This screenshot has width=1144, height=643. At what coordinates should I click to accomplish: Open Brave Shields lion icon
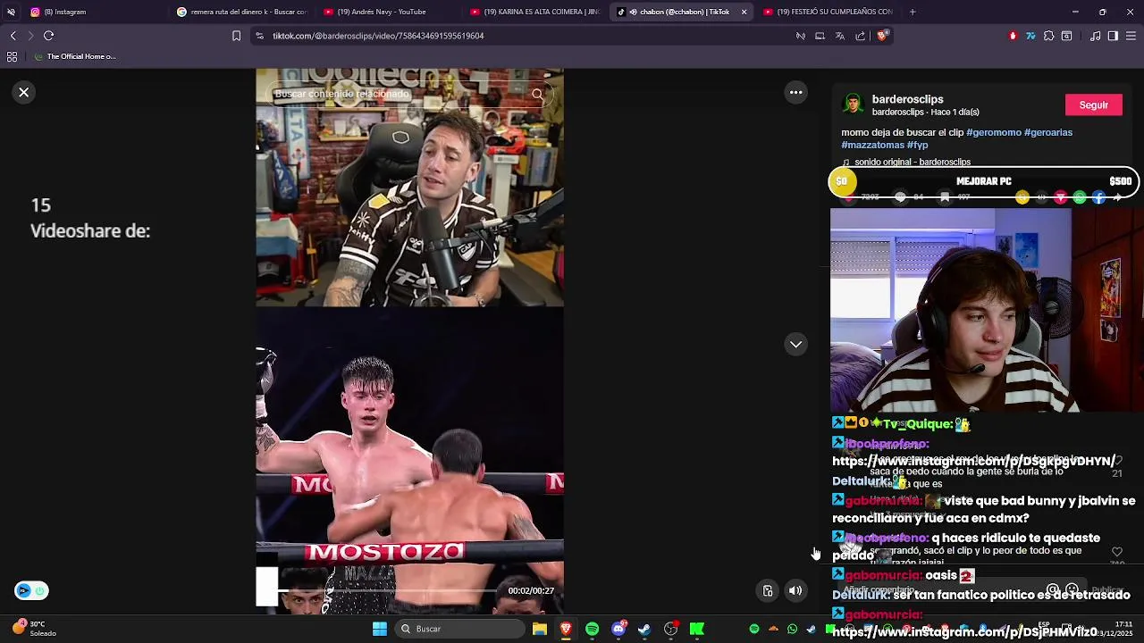(881, 36)
